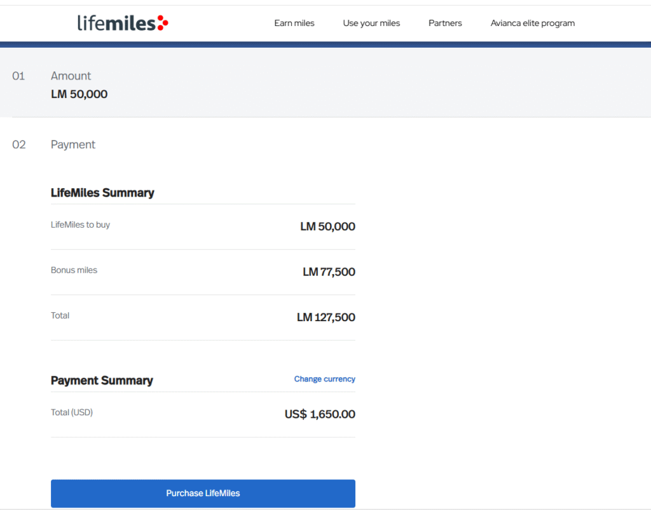Click the Total (USD) label
The height and width of the screenshot is (510, 651).
tap(72, 413)
